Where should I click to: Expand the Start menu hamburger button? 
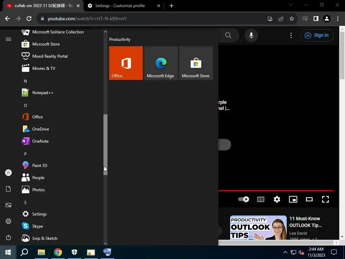(8, 39)
